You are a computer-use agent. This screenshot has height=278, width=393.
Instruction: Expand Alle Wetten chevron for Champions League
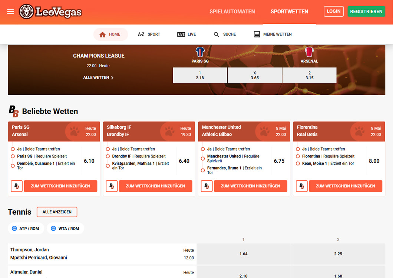pos(112,78)
